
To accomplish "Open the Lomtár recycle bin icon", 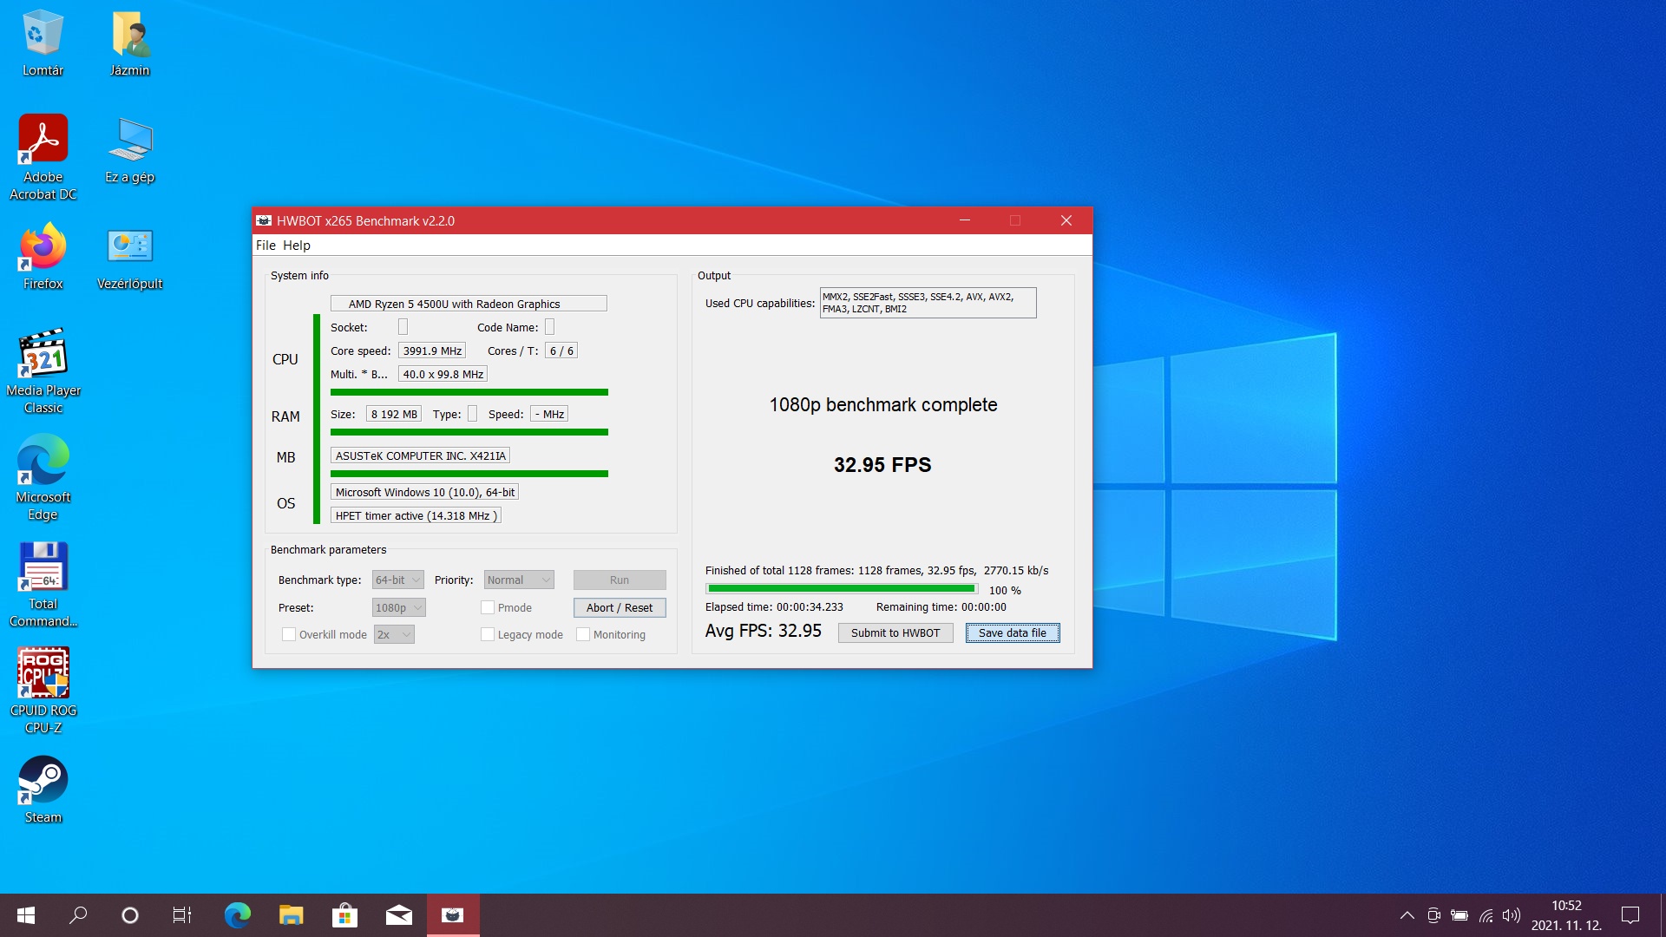I will pyautogui.click(x=43, y=43).
